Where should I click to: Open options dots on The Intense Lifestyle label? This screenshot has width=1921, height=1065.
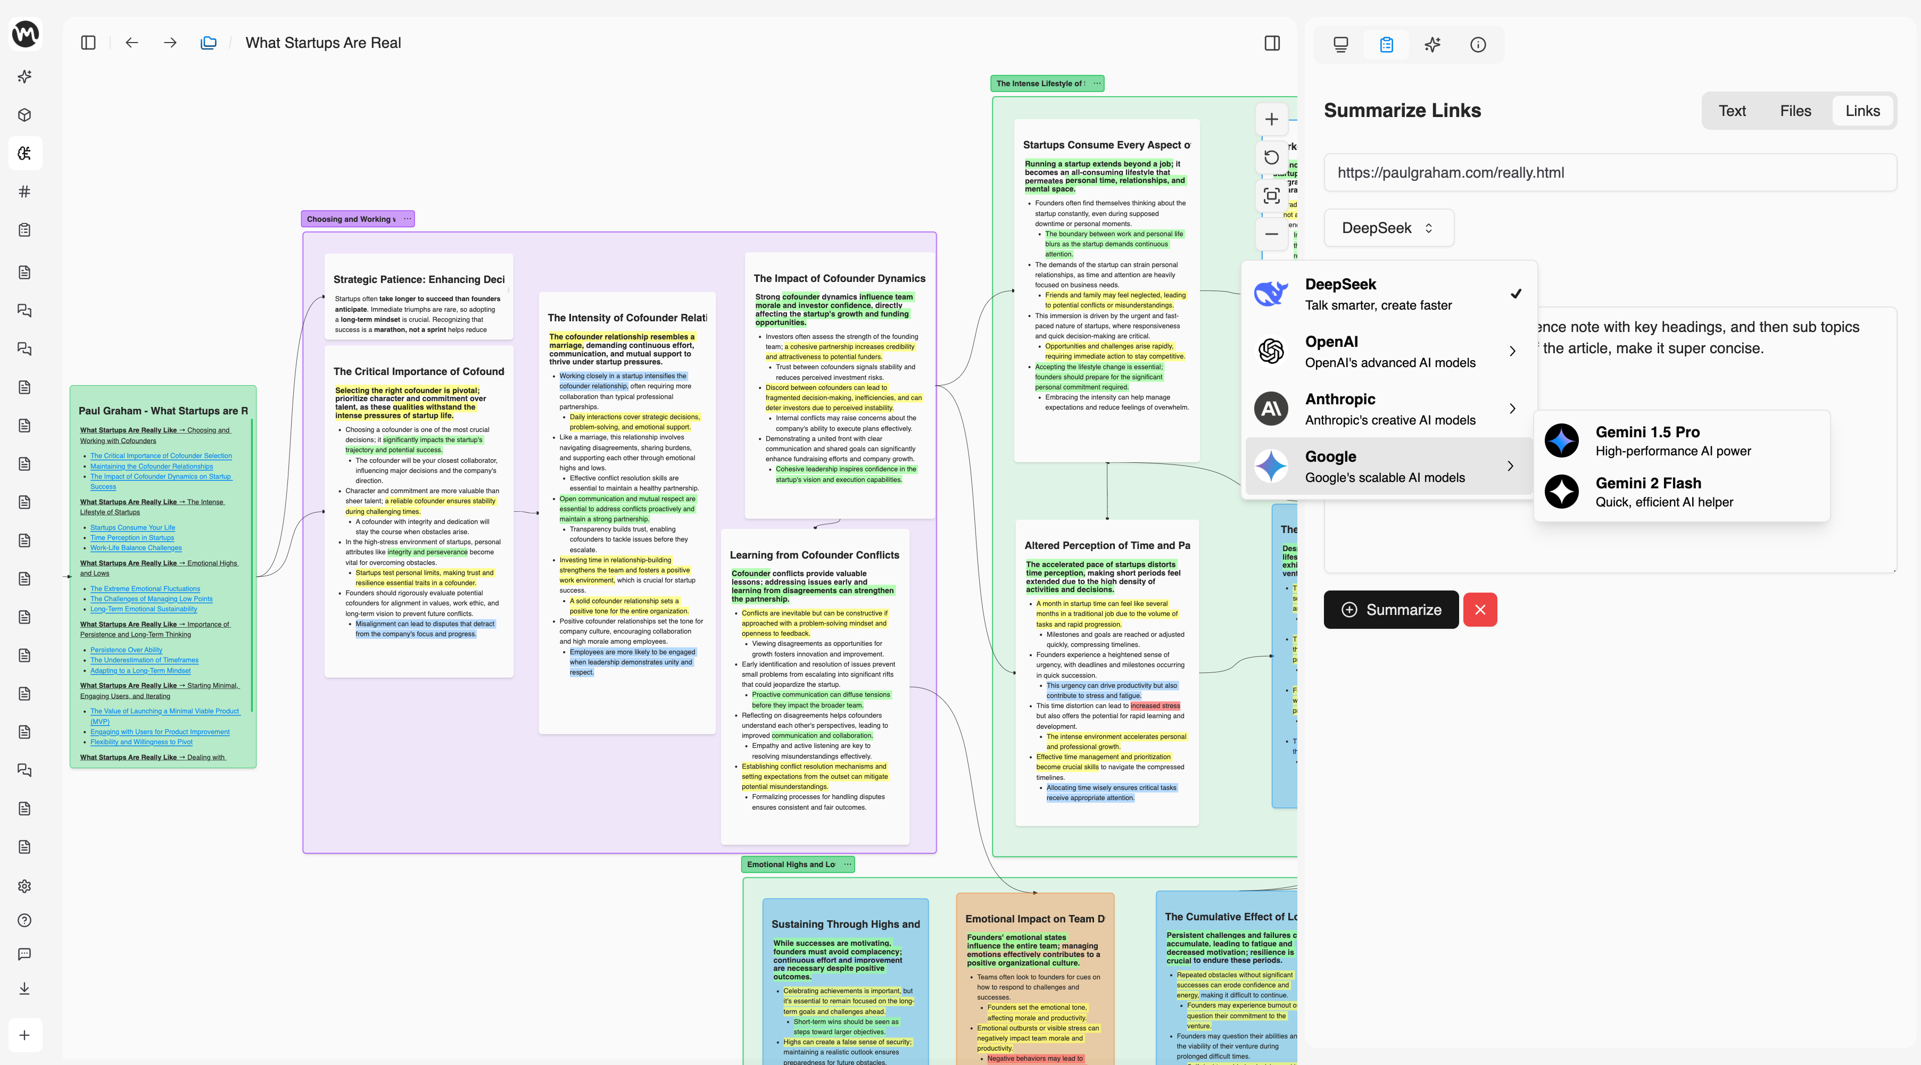1097,84
